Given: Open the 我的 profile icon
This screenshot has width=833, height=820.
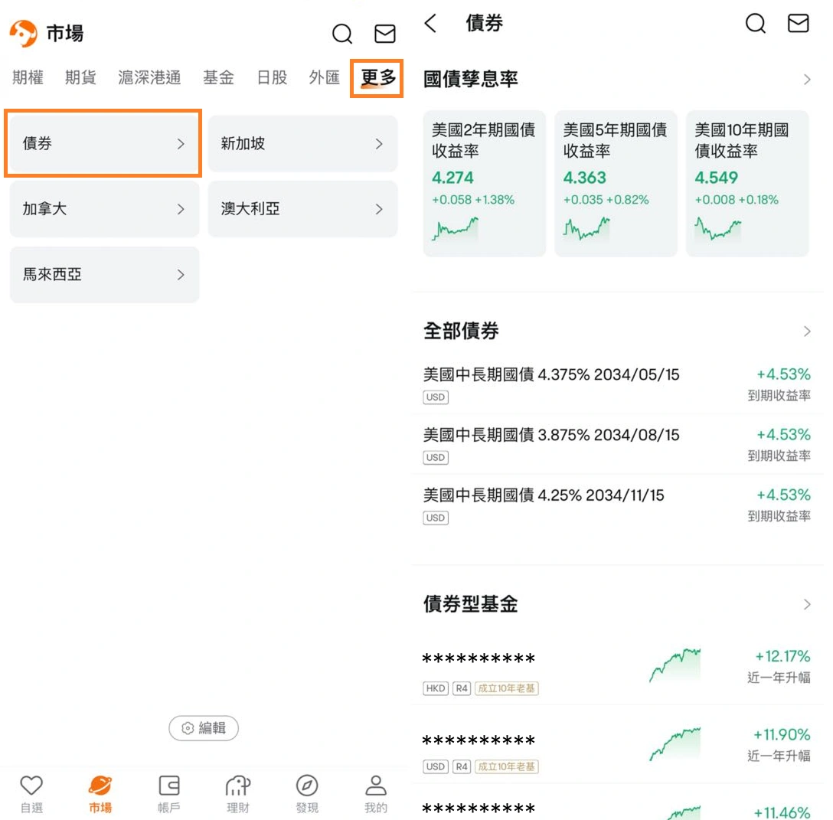Looking at the screenshot, I should (x=376, y=785).
